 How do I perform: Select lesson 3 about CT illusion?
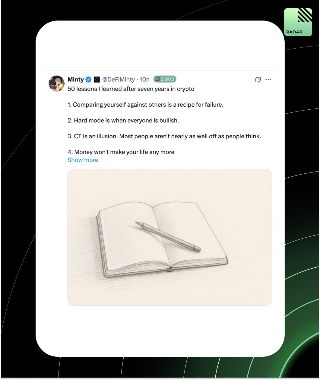164,136
